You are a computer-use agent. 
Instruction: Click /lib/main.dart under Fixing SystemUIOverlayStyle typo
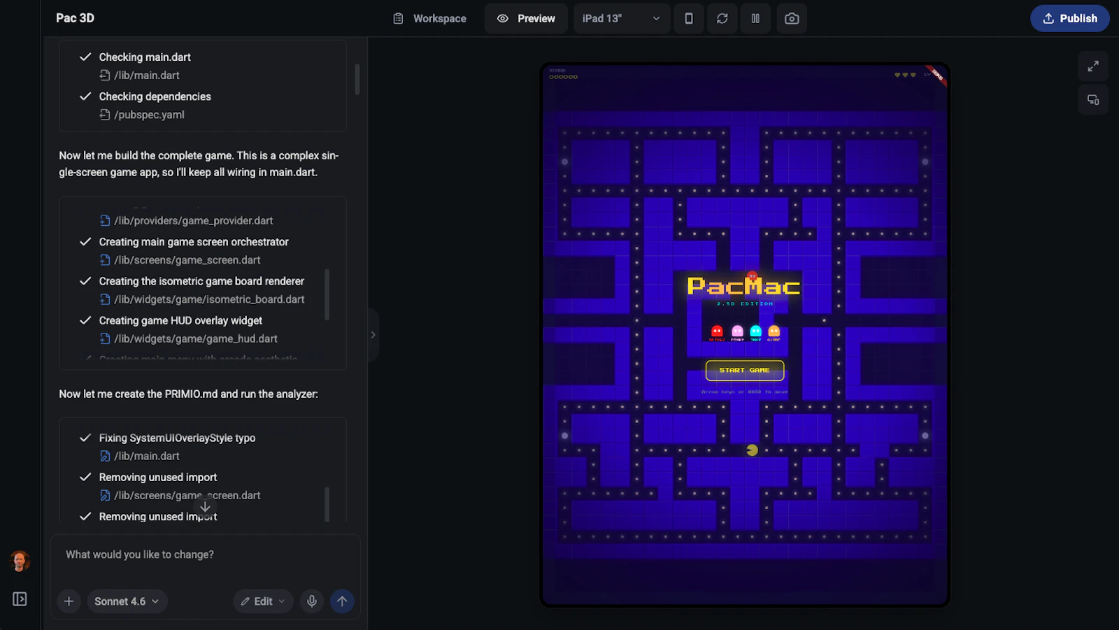147,456
